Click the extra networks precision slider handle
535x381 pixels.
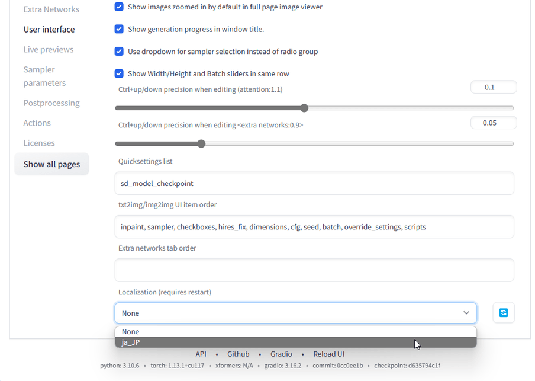pos(201,143)
